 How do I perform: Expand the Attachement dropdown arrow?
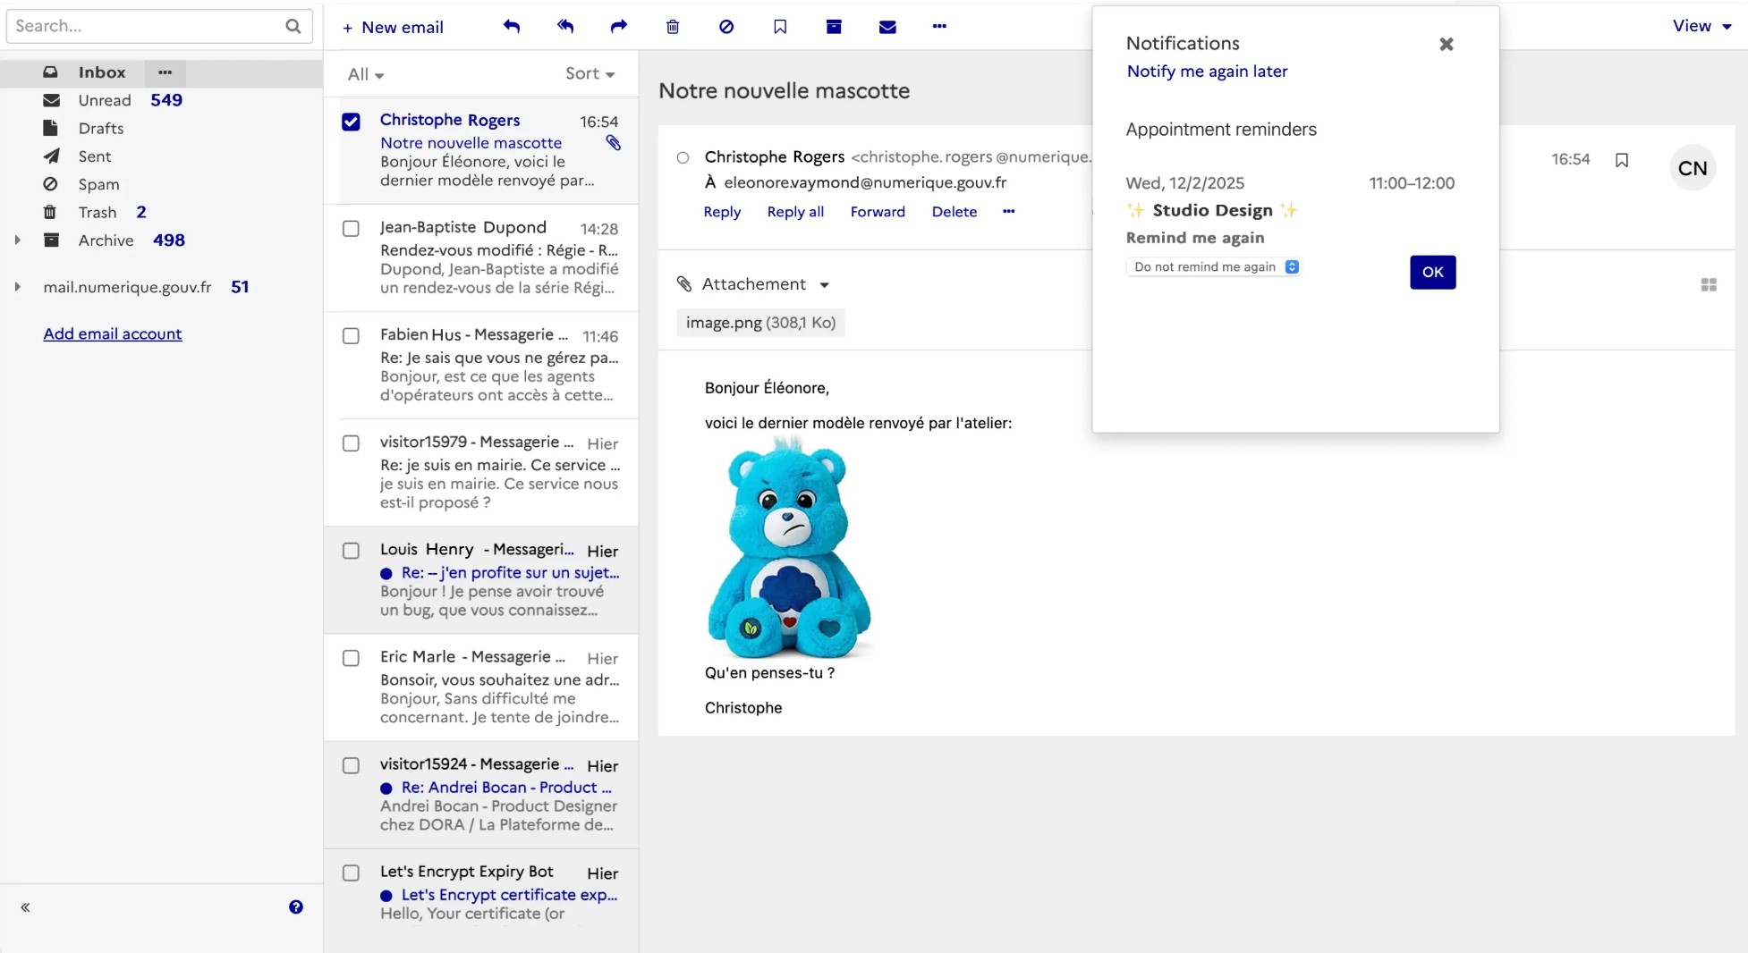pyautogui.click(x=824, y=285)
